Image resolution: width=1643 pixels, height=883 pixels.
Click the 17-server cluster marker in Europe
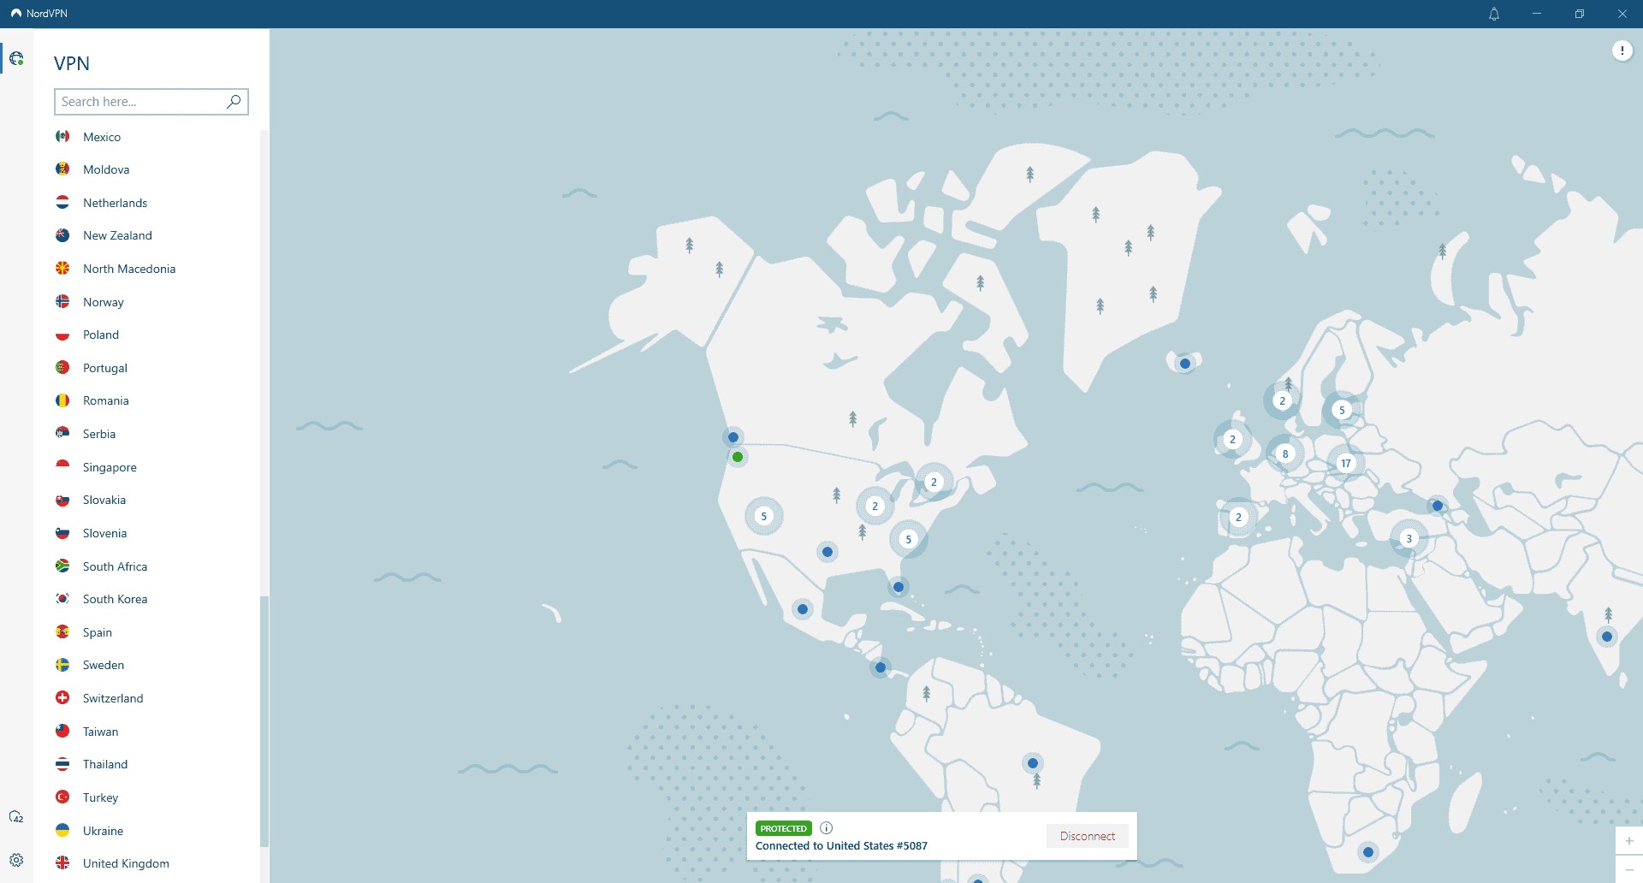pyautogui.click(x=1346, y=463)
